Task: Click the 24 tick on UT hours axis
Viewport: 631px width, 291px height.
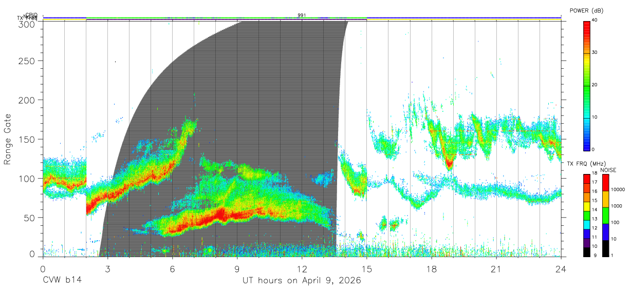Action: click(x=561, y=268)
